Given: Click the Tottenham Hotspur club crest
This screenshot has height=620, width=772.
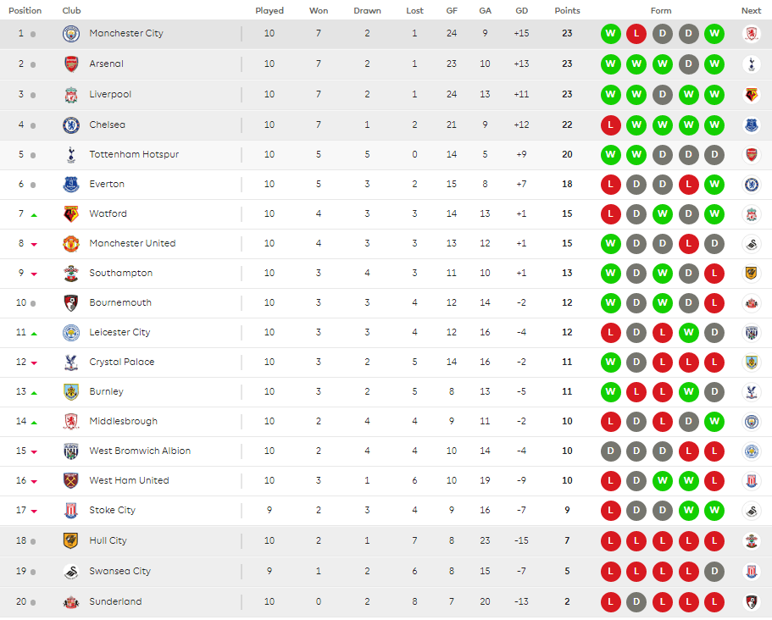Looking at the screenshot, I should 71,155.
